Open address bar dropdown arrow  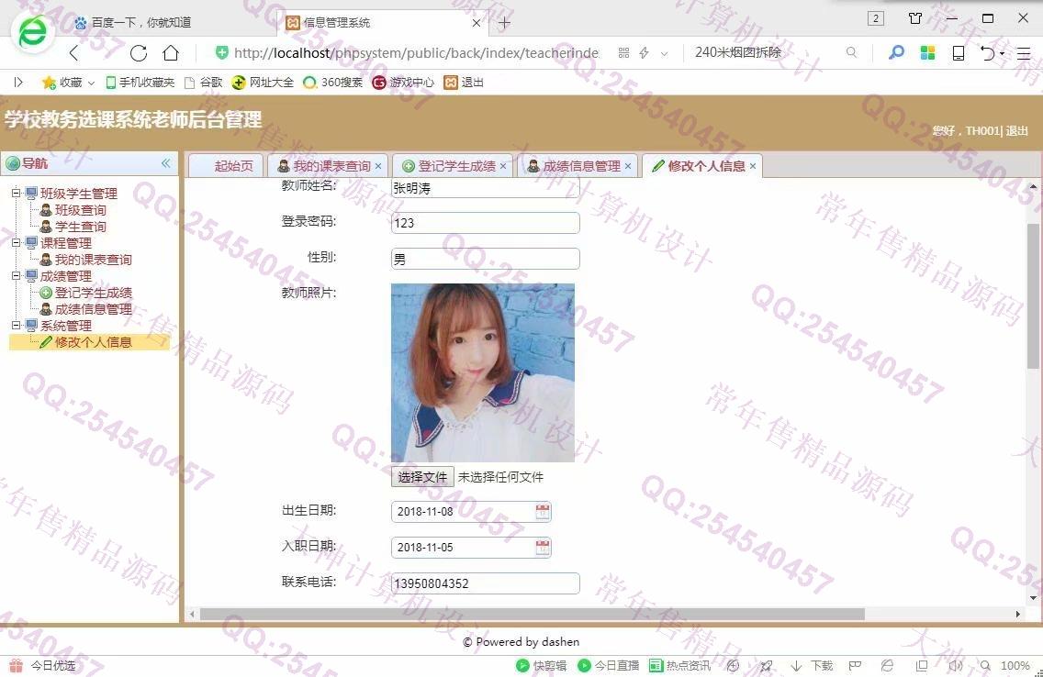664,53
